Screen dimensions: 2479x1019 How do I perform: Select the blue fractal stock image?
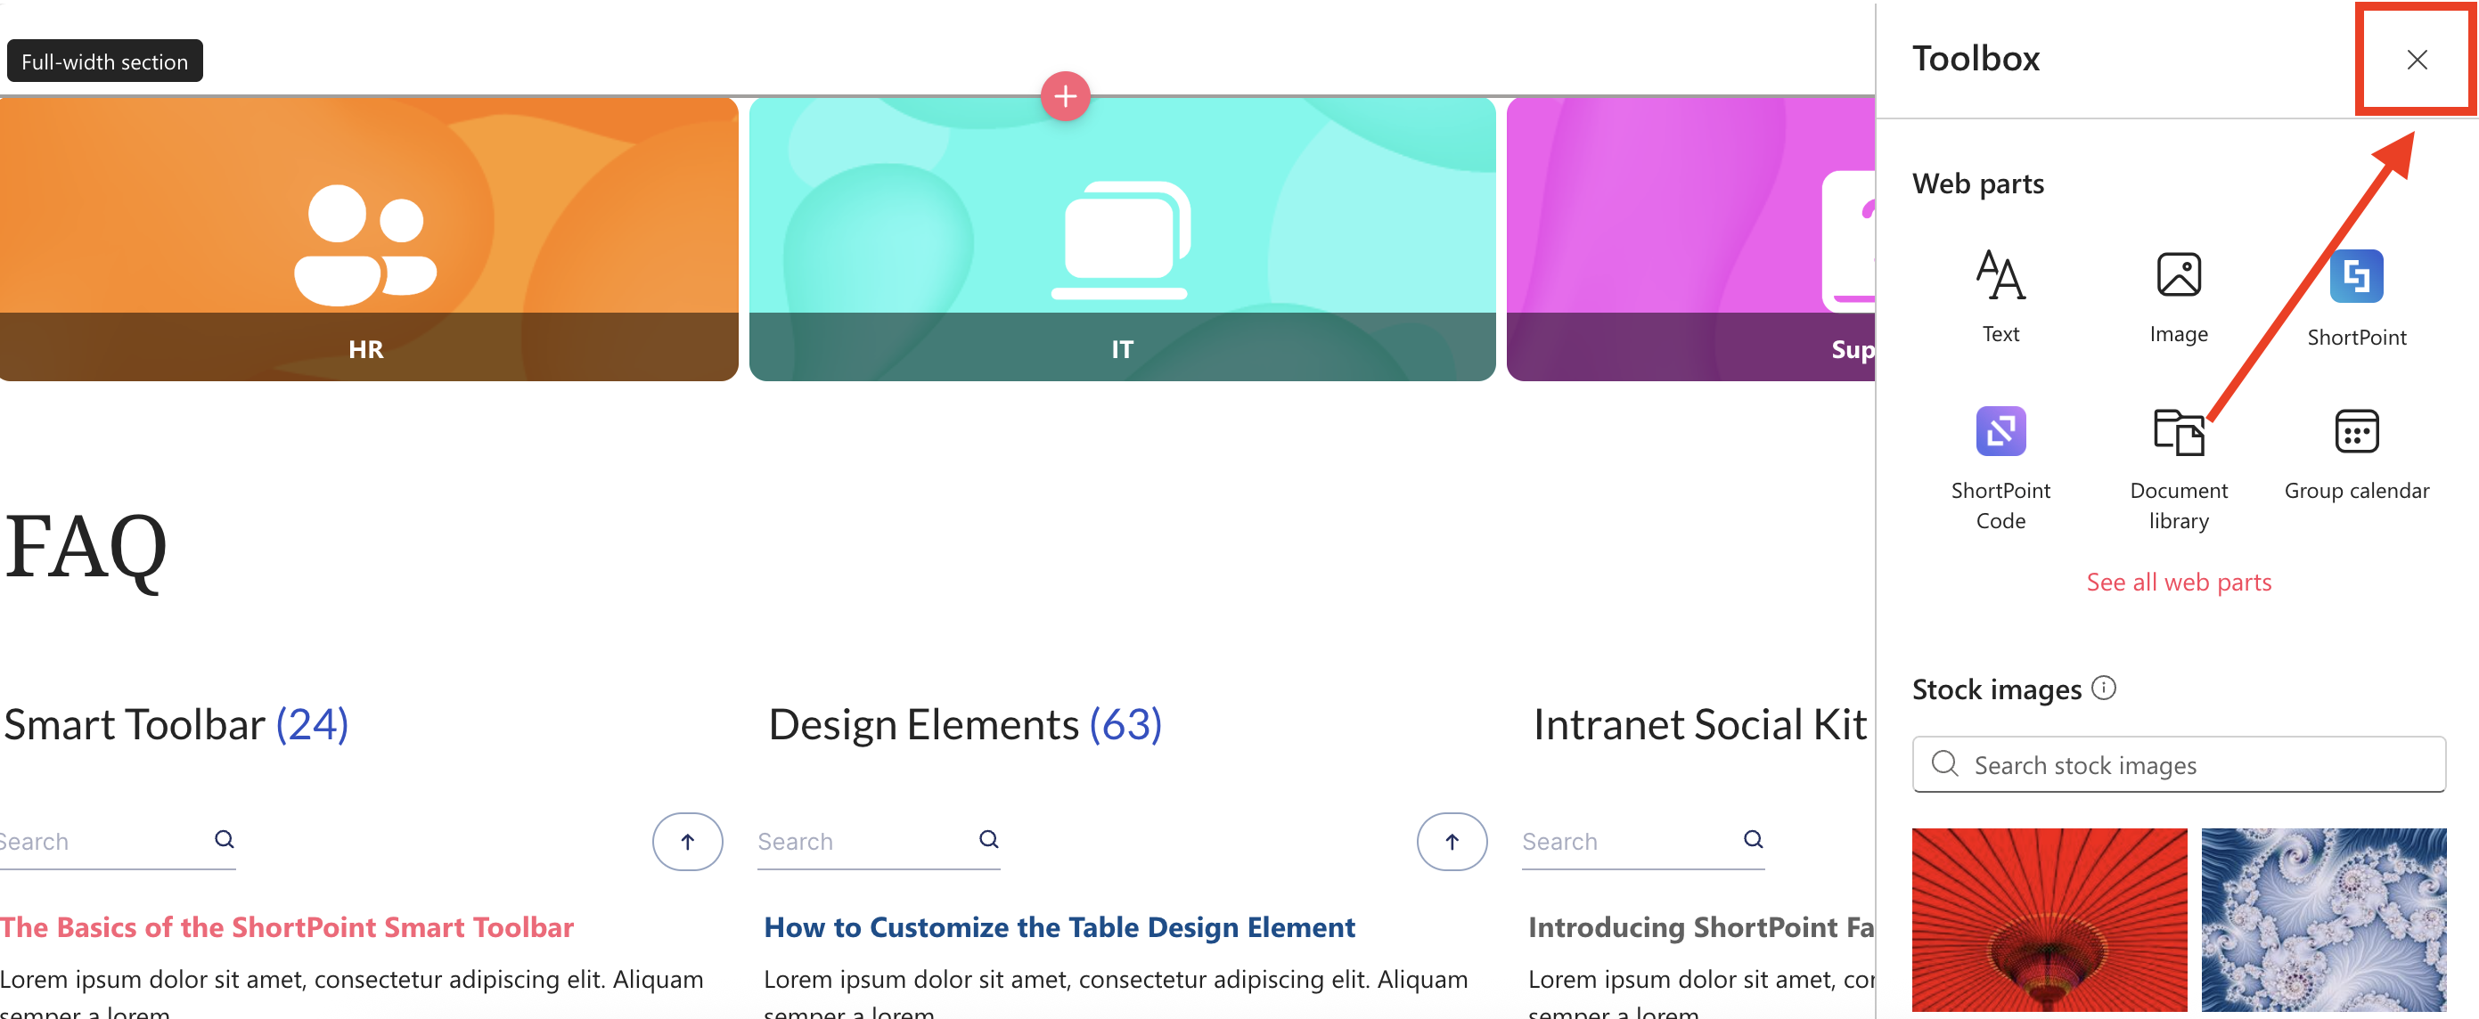click(2322, 919)
